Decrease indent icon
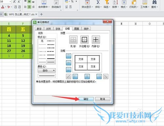This screenshot has height=126, width=164. (16, 7)
